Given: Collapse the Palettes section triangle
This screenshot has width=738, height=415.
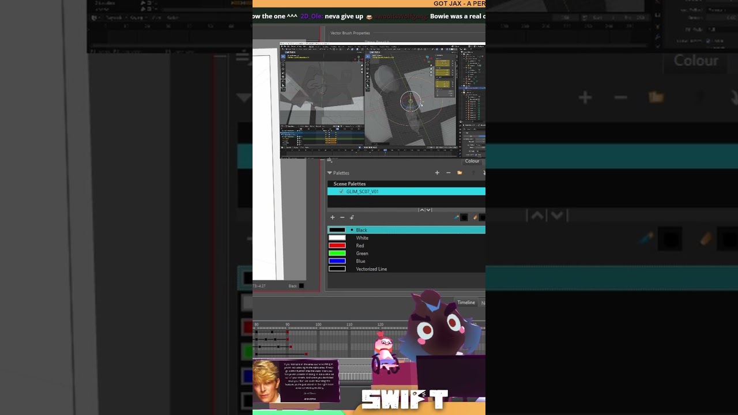Looking at the screenshot, I should pos(330,173).
